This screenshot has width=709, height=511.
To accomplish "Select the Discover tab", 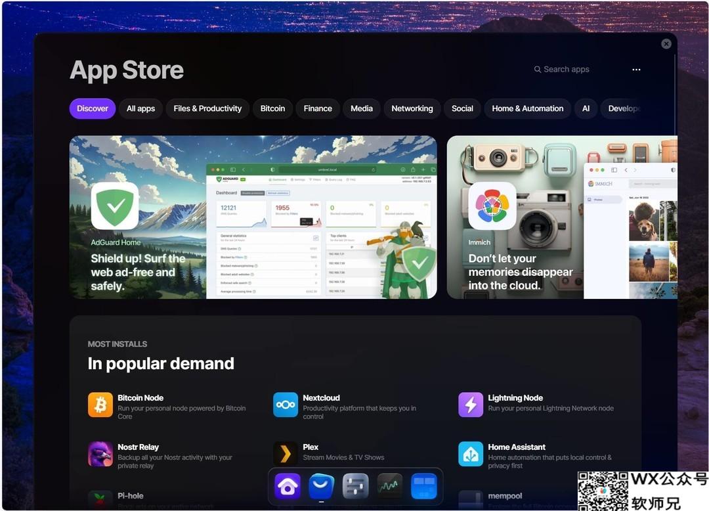I will (x=93, y=108).
